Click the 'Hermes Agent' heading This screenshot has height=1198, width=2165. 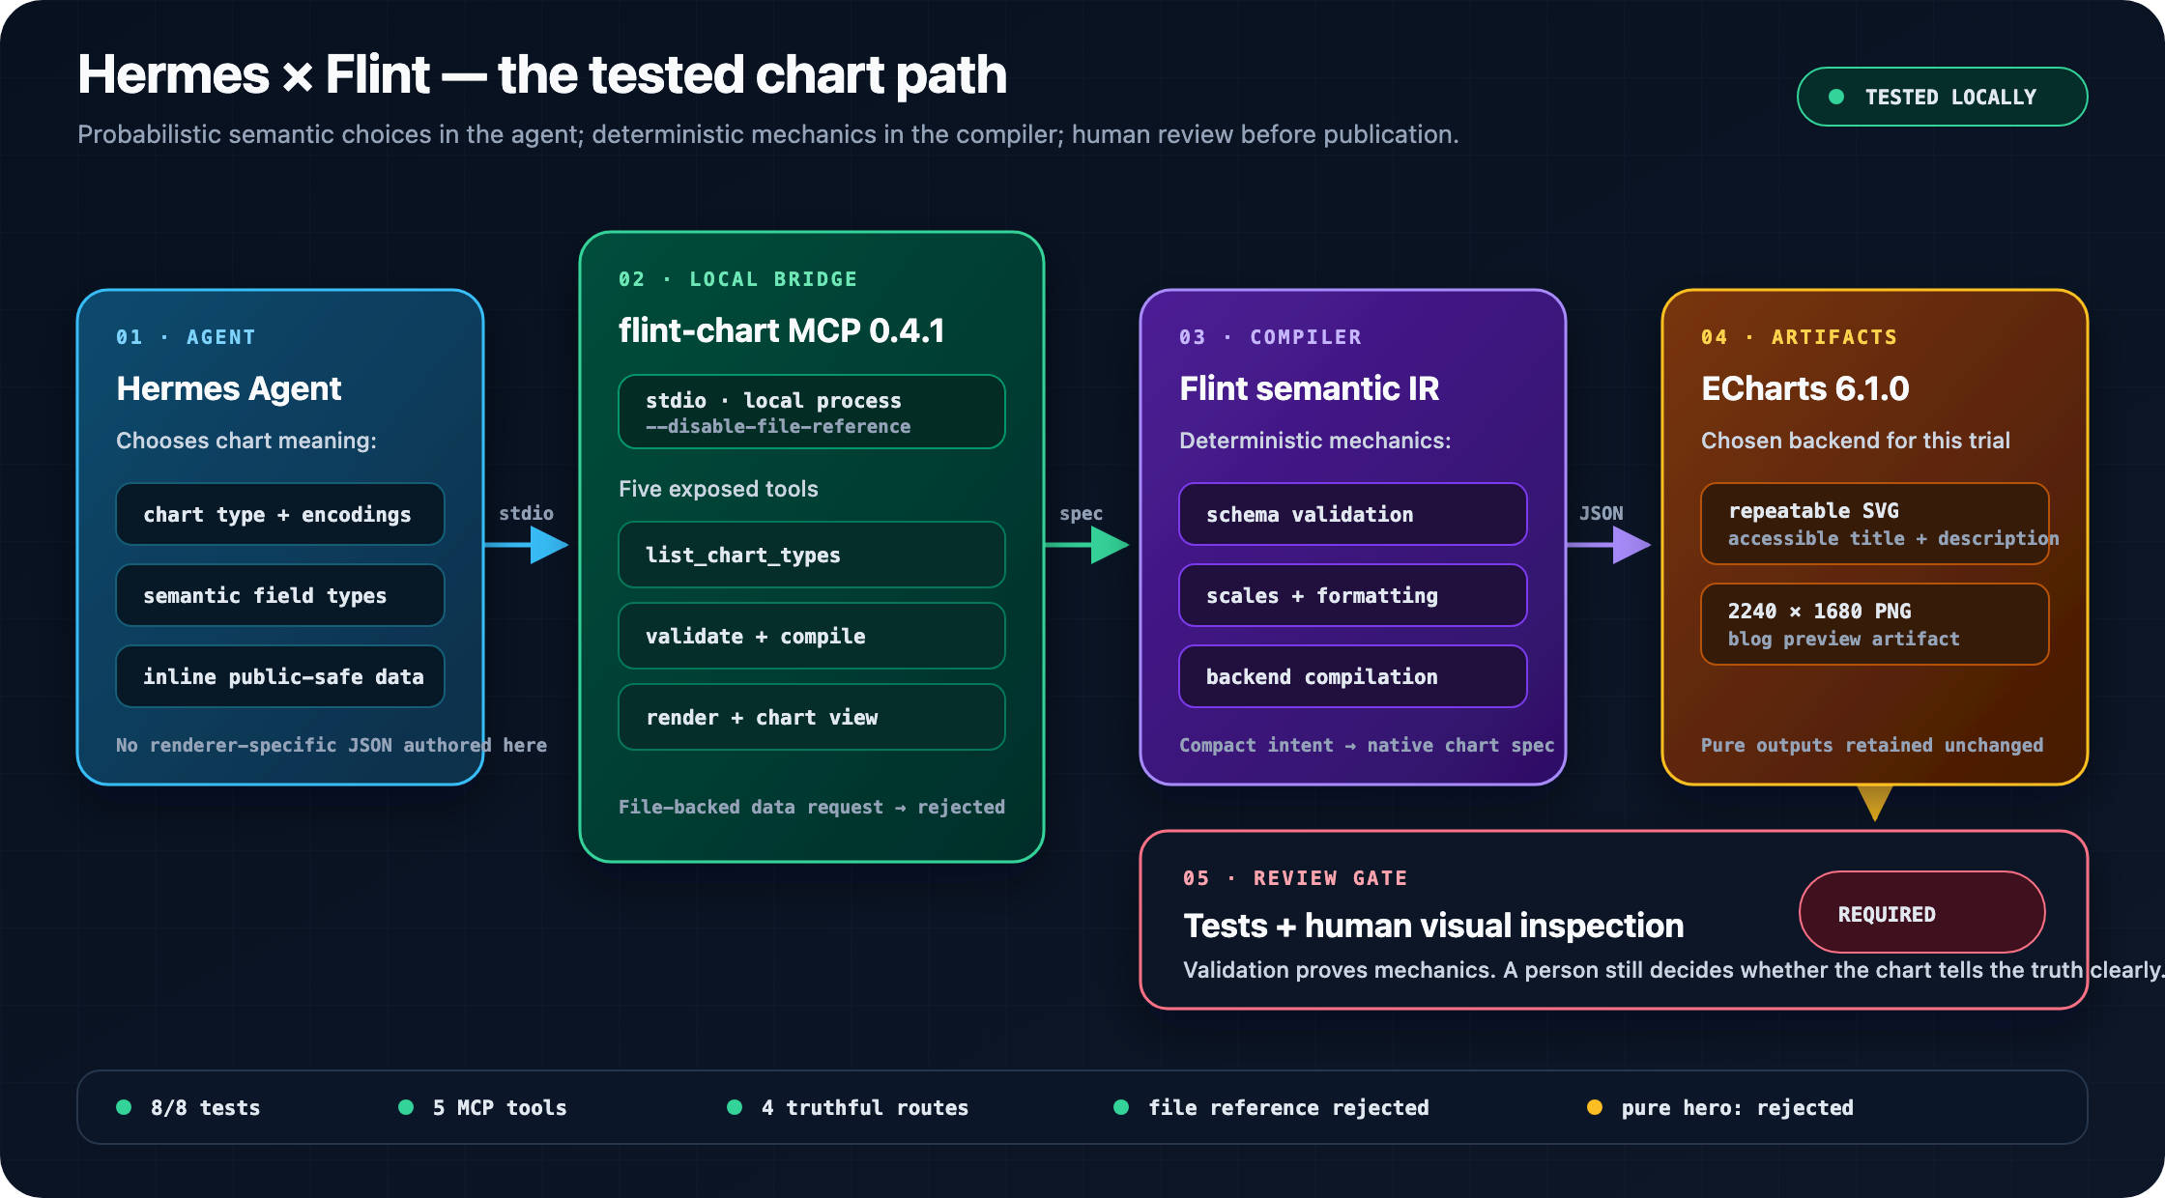(x=229, y=388)
